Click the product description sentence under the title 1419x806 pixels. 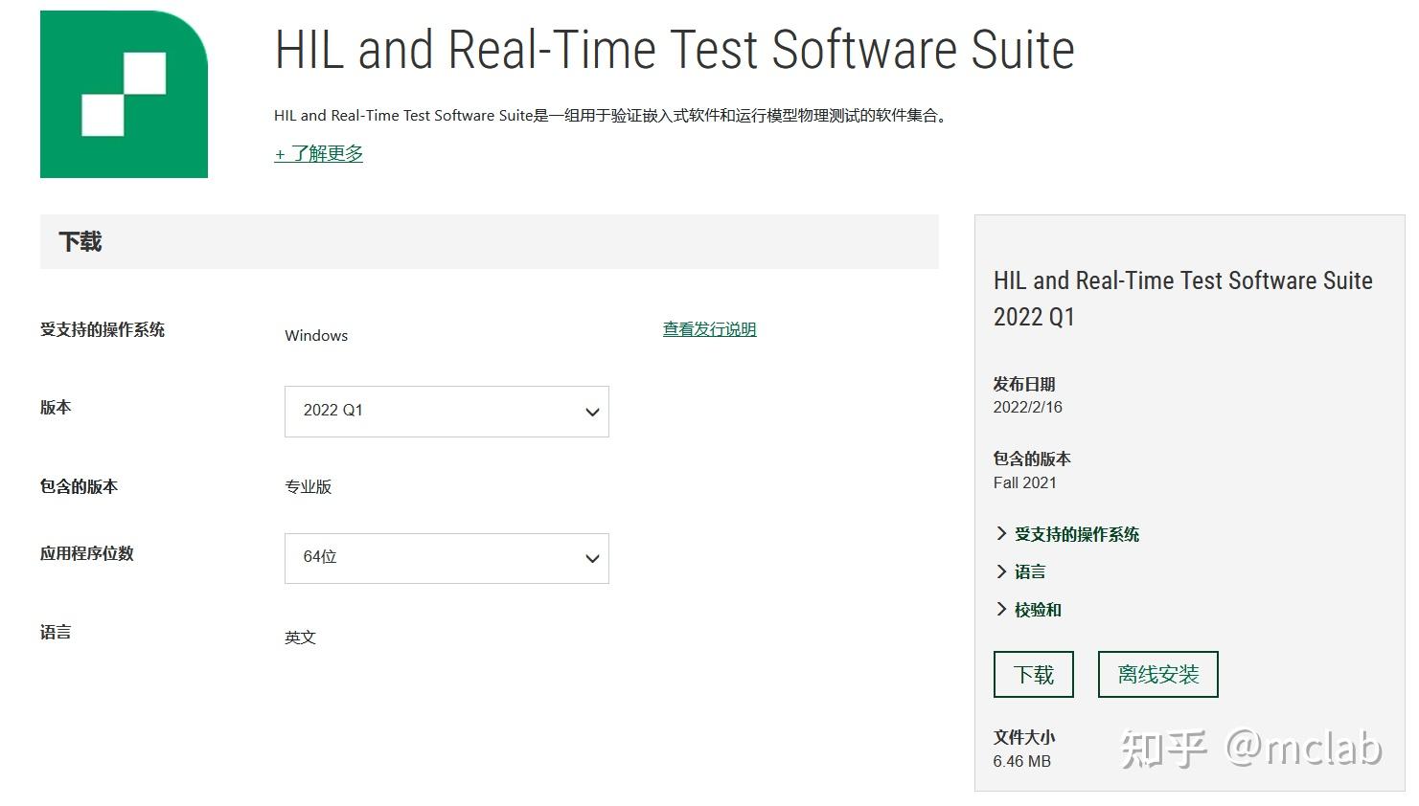[x=611, y=116]
